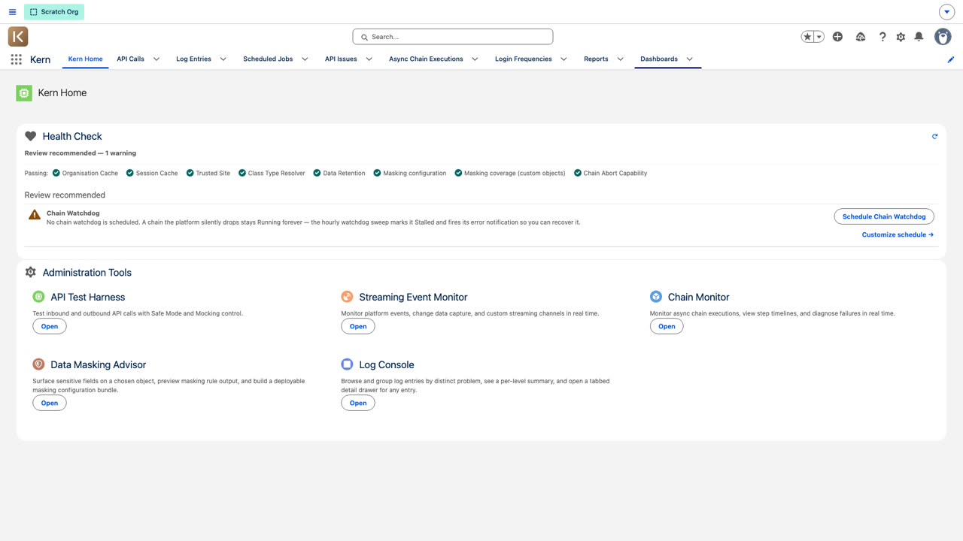The image size is (963, 541).
Task: Open the Streaming Event Monitor tool
Action: pos(358,326)
